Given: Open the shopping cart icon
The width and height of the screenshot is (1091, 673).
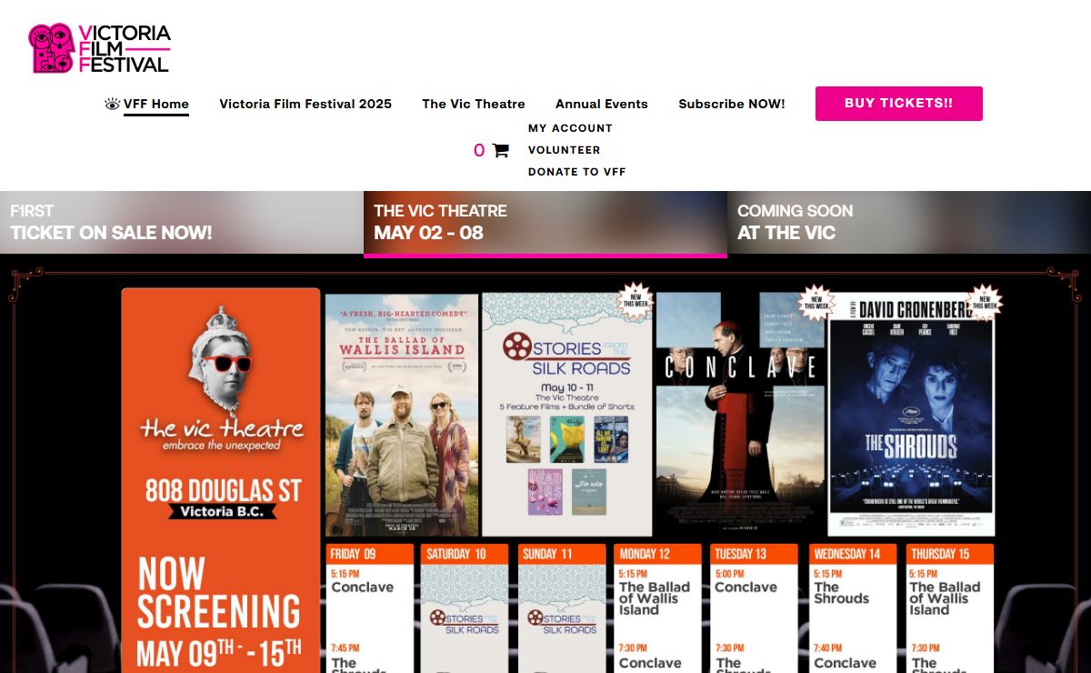Looking at the screenshot, I should 500,150.
